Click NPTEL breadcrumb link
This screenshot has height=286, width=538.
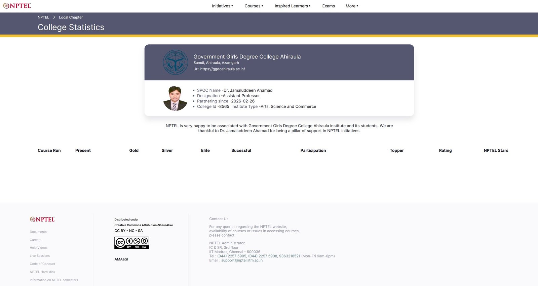tap(43, 17)
